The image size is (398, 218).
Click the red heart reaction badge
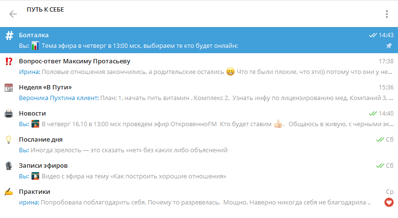pyautogui.click(x=388, y=203)
